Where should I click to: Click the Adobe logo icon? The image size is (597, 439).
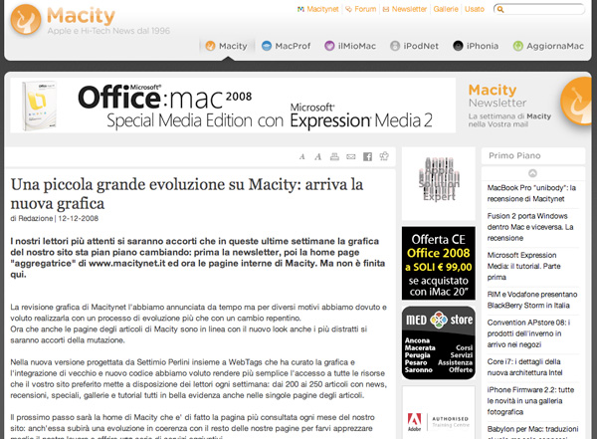tap(414, 422)
